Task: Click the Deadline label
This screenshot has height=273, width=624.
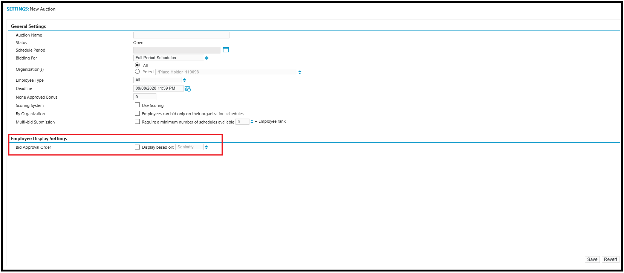Action: pos(24,88)
